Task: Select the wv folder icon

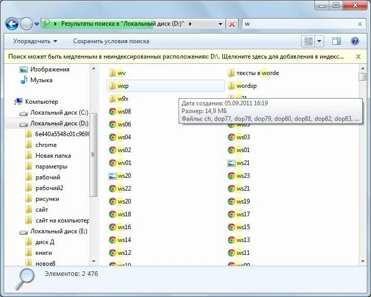Action: [x=112, y=73]
